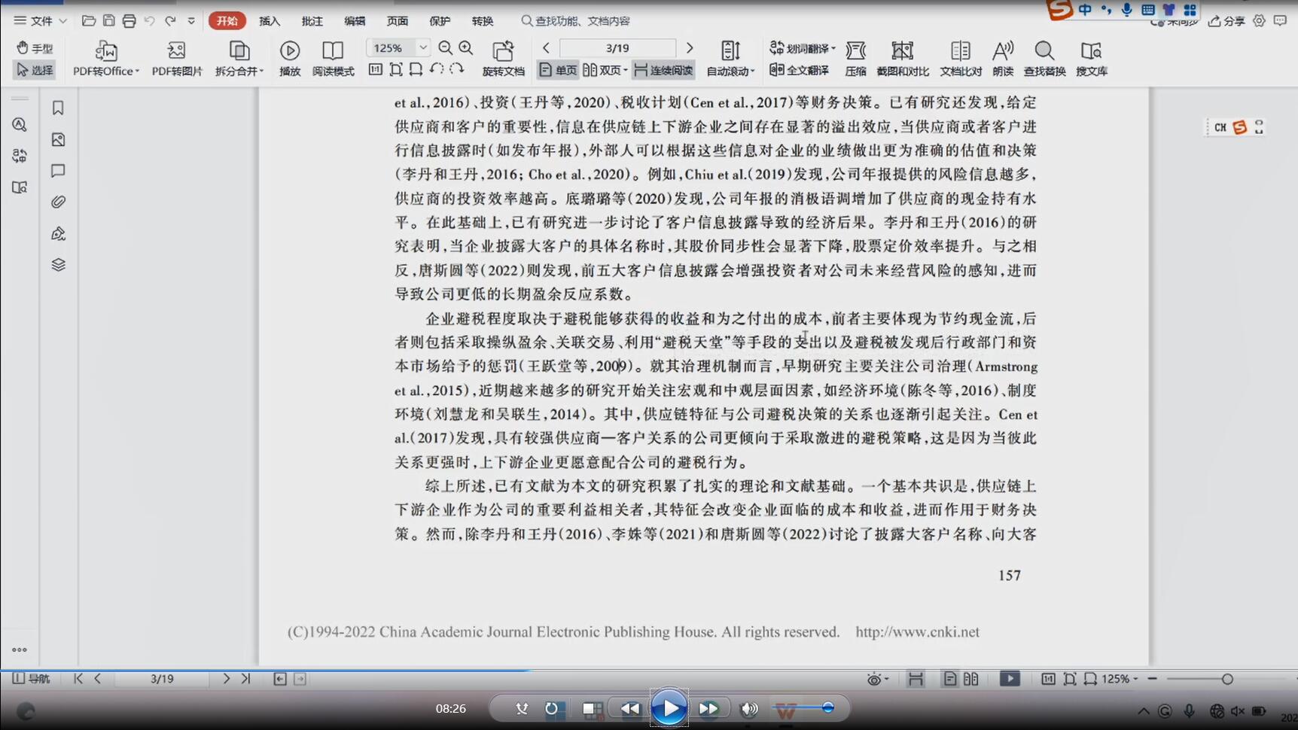The image size is (1298, 730).
Task: Set actual size 1:1 view
Action: 376,69
